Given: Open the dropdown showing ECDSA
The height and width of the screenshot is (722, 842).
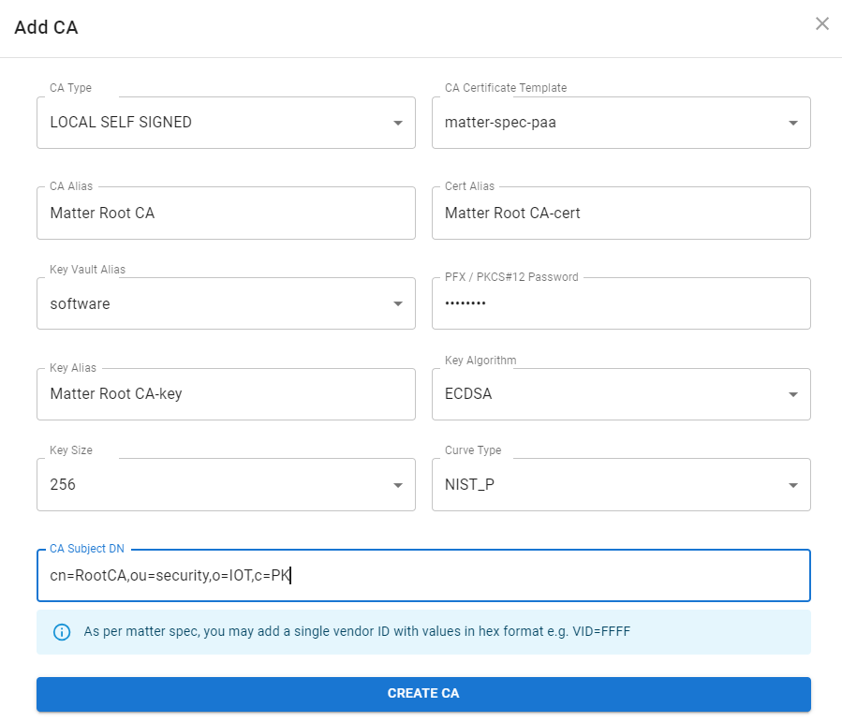Looking at the screenshot, I should click(609, 394).
